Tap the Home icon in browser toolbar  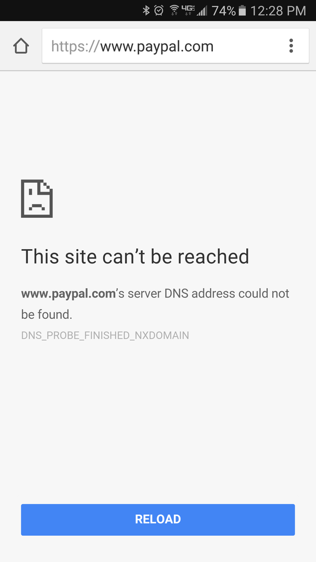pyautogui.click(x=21, y=46)
